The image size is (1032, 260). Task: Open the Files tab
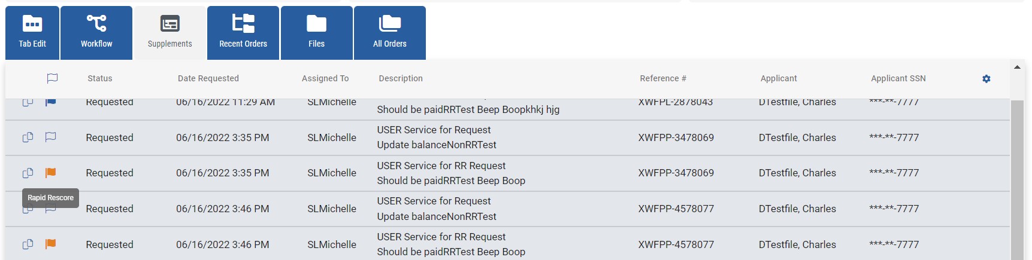(x=316, y=33)
